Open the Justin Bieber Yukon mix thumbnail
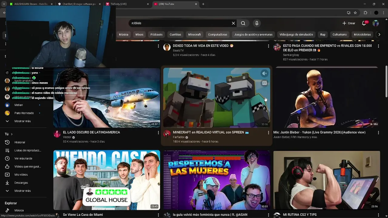The height and width of the screenshot is (218, 388). pos(326,97)
